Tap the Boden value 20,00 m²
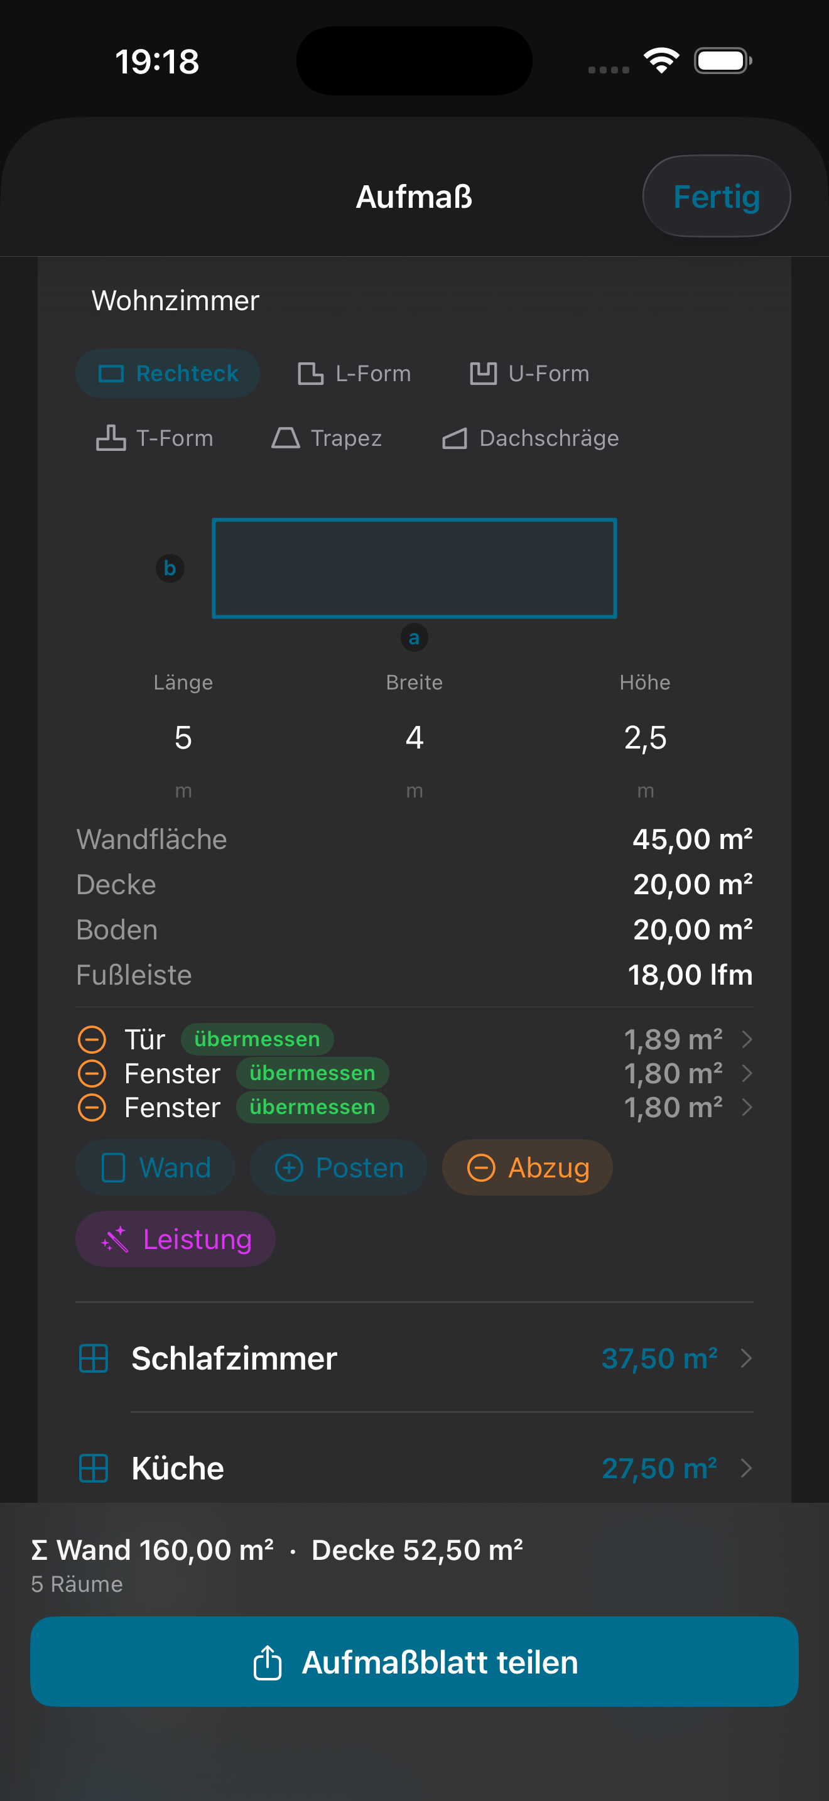The image size is (829, 1801). pyautogui.click(x=693, y=930)
